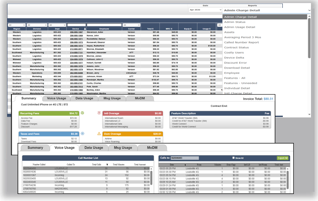This screenshot has width=318, height=201.
Task: Click the red icon next to Intl Overage
Action: [99, 113]
